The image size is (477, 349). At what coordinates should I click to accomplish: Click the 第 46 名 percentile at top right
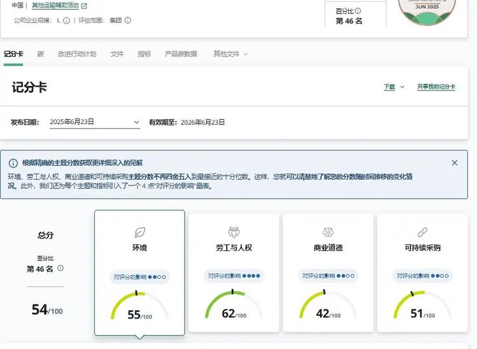[x=349, y=21]
